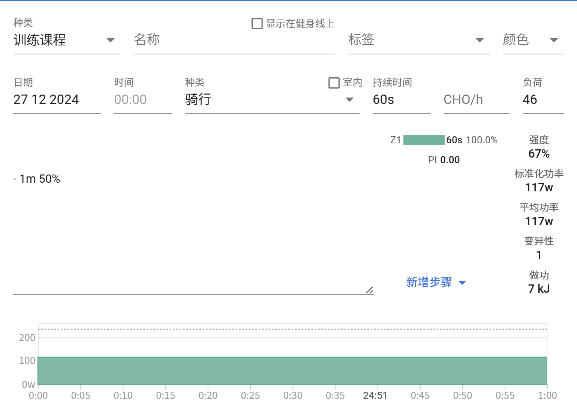
Task: Tick the 室内 indoor checkbox
Action: [x=334, y=83]
